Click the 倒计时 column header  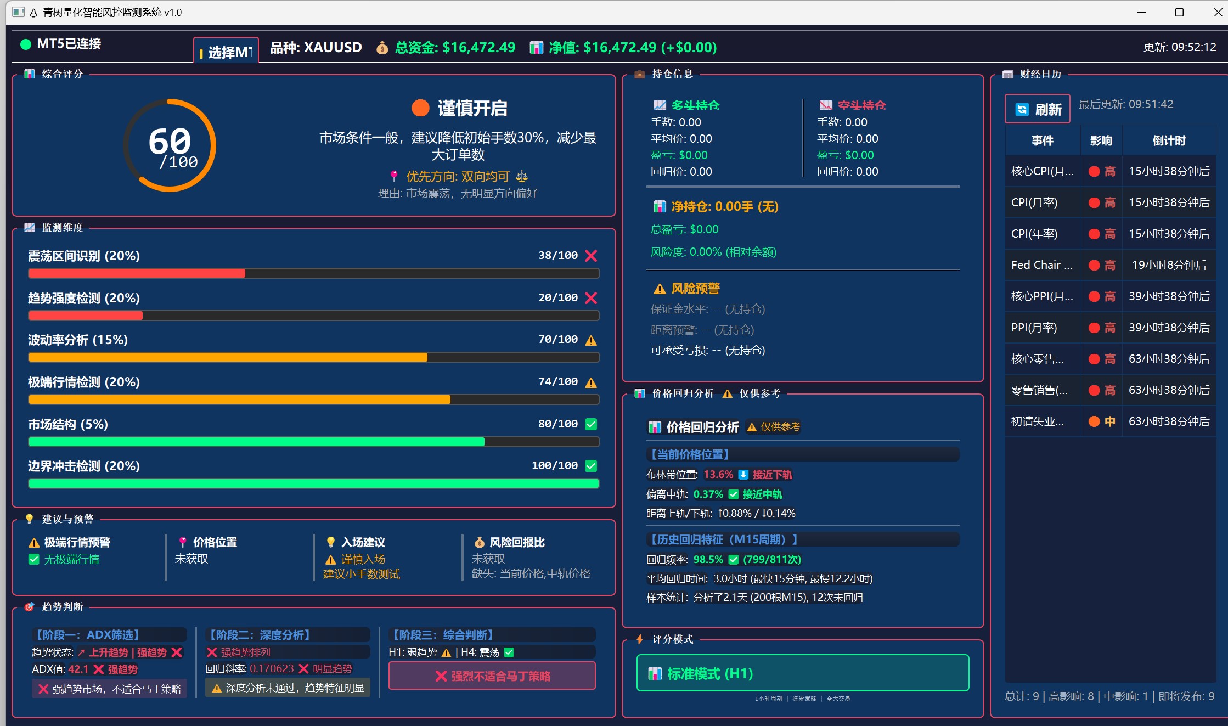(1169, 140)
